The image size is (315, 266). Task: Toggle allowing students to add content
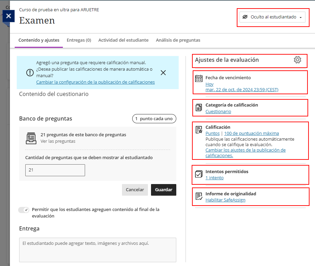[24, 210]
